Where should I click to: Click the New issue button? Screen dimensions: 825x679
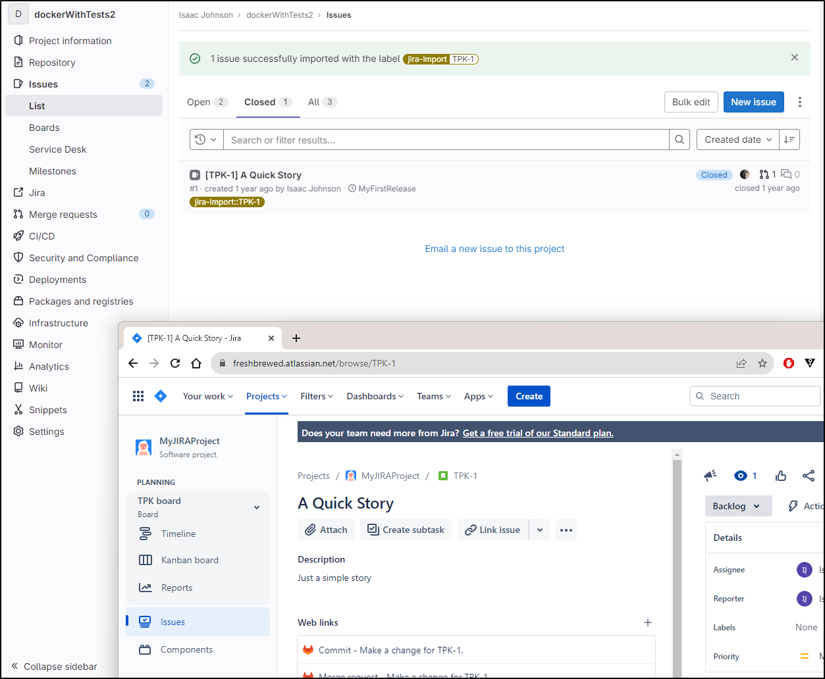point(753,102)
